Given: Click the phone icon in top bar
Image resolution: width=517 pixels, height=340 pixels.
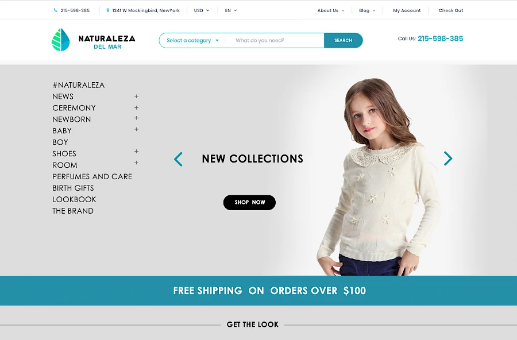Looking at the screenshot, I should [x=55, y=10].
